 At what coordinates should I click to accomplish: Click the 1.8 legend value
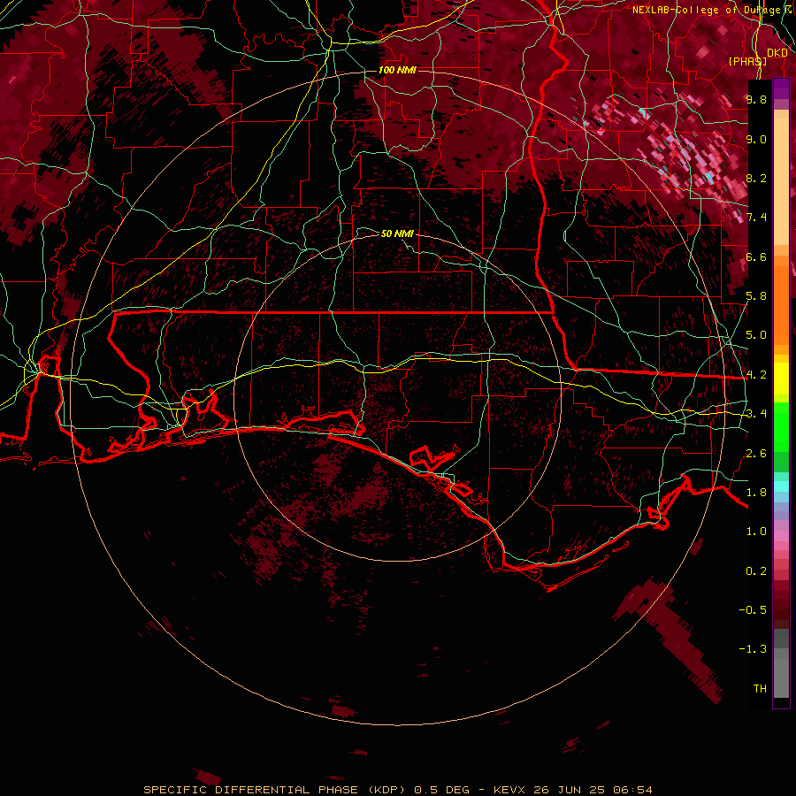point(756,493)
